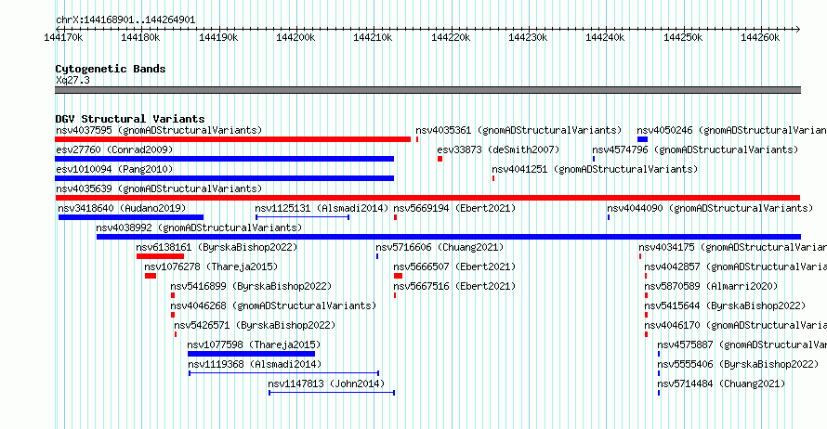Click the nsv1076278 (Thareja2015) label
This screenshot has width=827, height=429.
[211, 266]
